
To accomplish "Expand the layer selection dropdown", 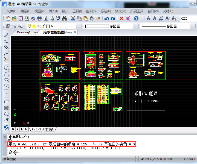I will click(78, 26).
